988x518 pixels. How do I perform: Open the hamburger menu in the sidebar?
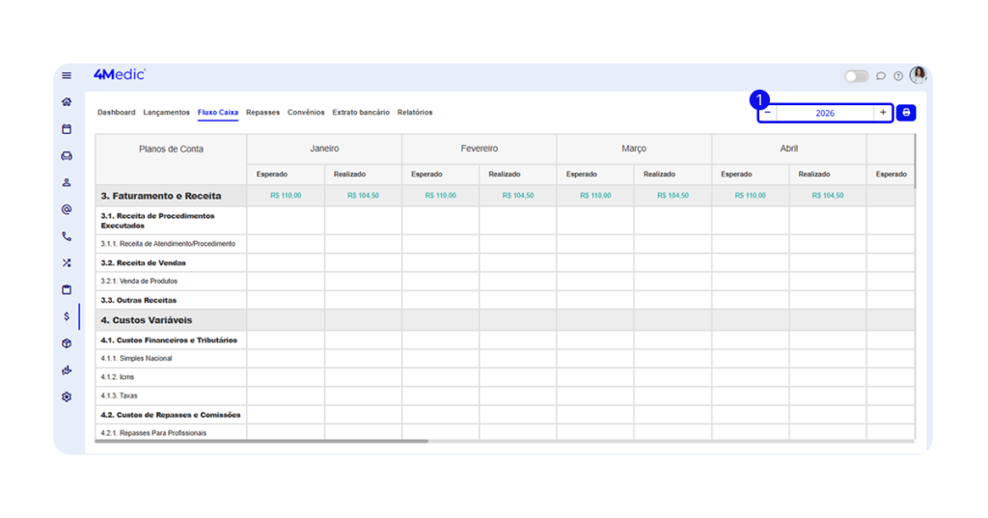coord(67,75)
